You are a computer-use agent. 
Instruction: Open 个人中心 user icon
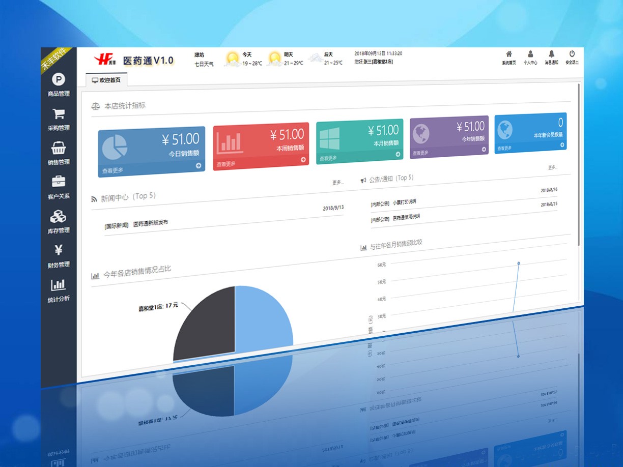click(530, 54)
